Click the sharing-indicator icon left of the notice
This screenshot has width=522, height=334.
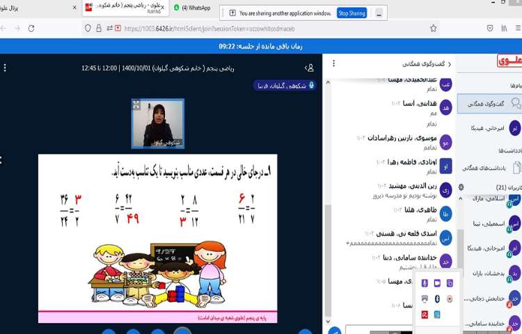click(x=232, y=13)
